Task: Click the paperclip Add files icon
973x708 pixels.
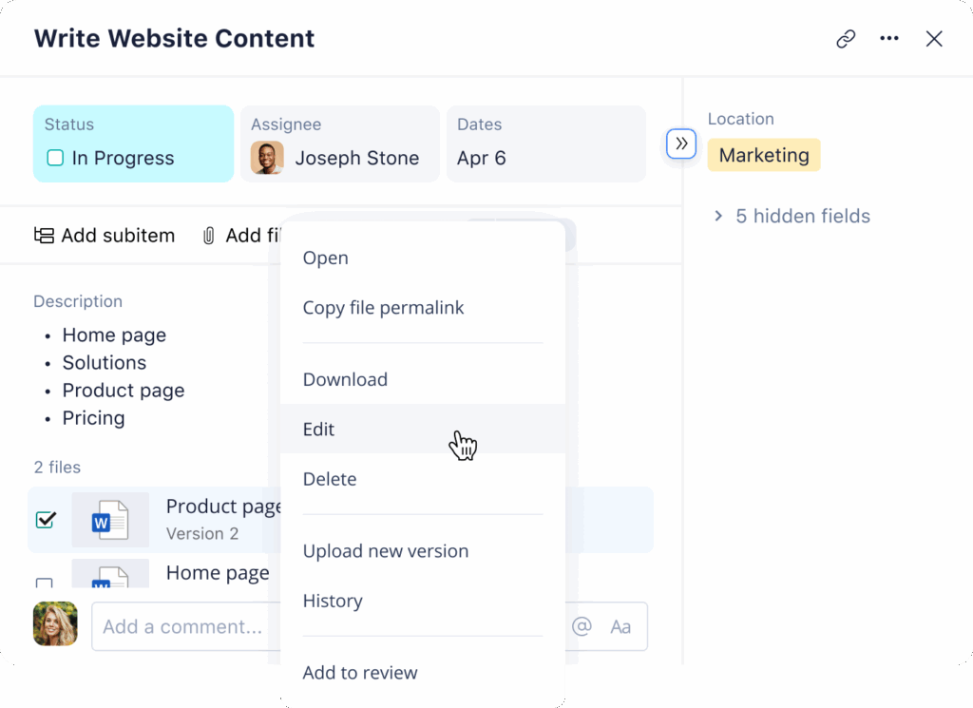Action: coord(209,236)
